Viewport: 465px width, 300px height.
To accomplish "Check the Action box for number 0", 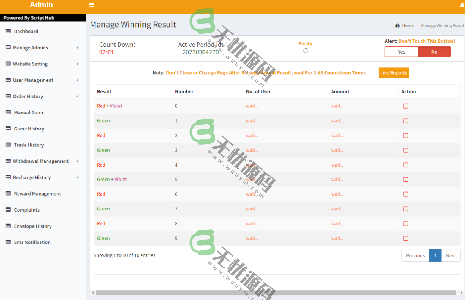I will tap(406, 106).
